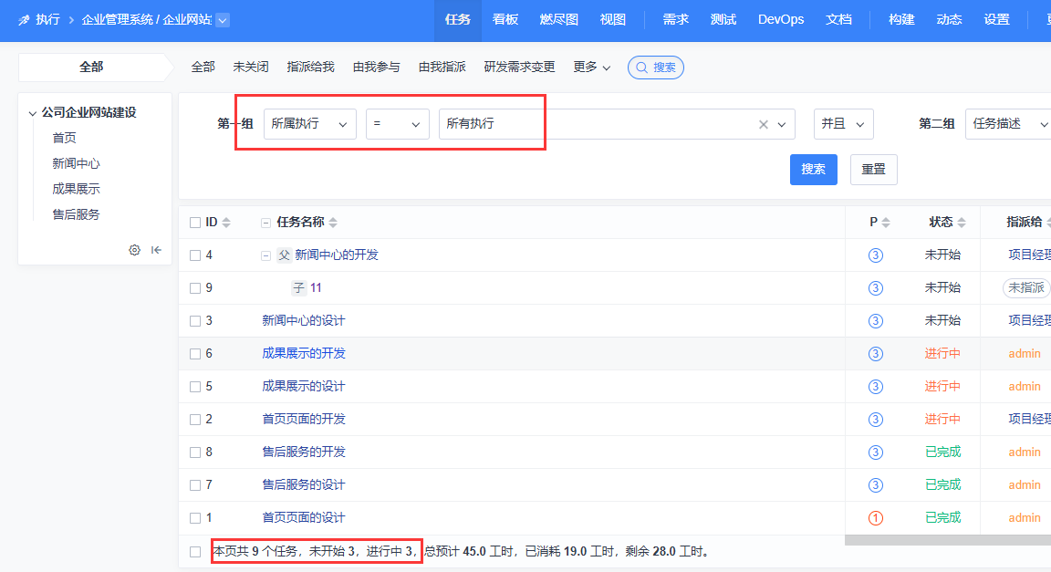This screenshot has height=572, width=1051.
Task: Tick the footer summary checkbox
Action: tap(195, 552)
